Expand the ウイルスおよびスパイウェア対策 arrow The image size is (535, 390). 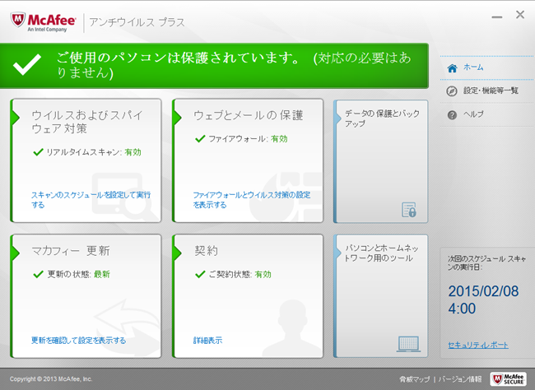[16, 118]
